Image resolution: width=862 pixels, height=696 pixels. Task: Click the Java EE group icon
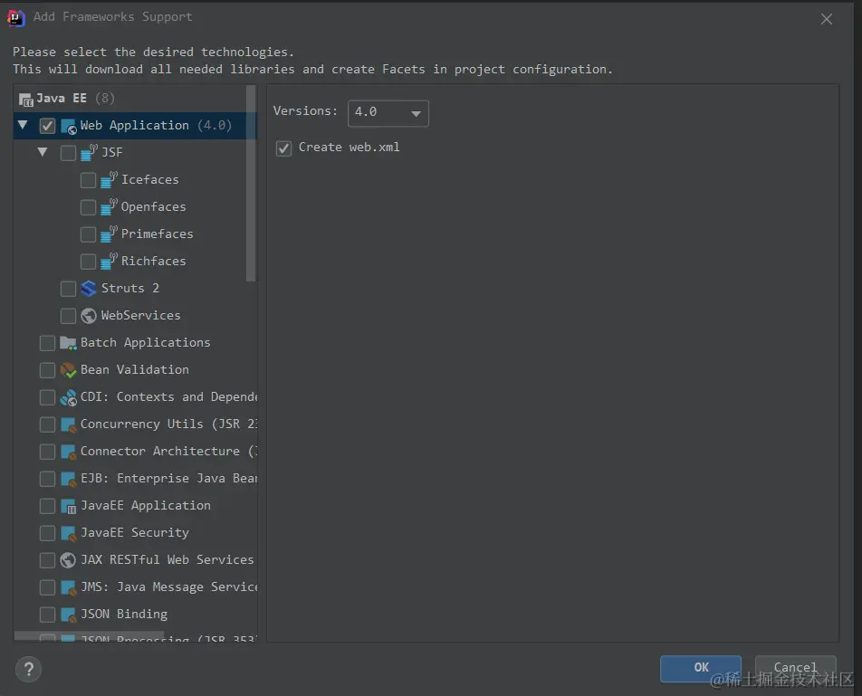point(26,100)
